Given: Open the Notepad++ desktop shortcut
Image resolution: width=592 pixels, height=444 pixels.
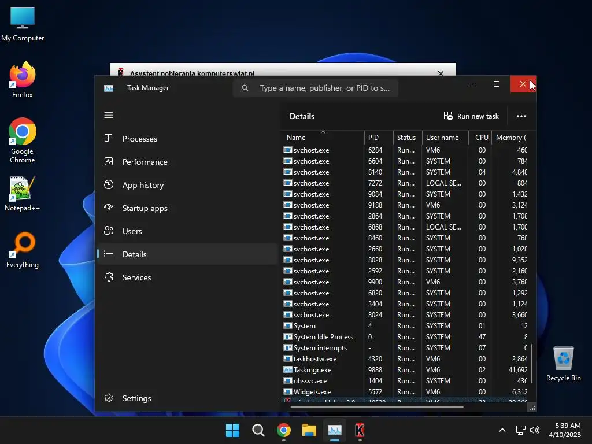Looking at the screenshot, I should point(23,193).
